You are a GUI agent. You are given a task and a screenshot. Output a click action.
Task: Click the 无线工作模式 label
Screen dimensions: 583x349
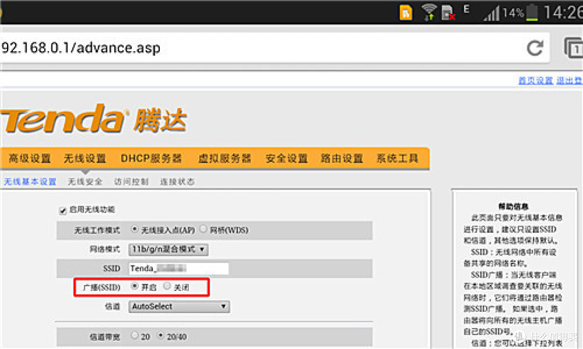tap(97, 231)
